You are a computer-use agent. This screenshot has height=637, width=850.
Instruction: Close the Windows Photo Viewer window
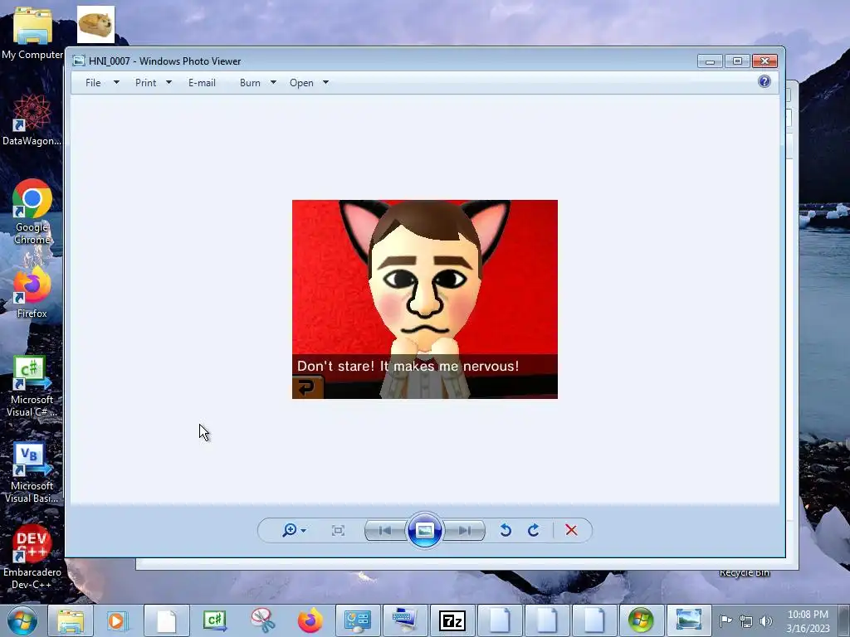click(x=765, y=61)
